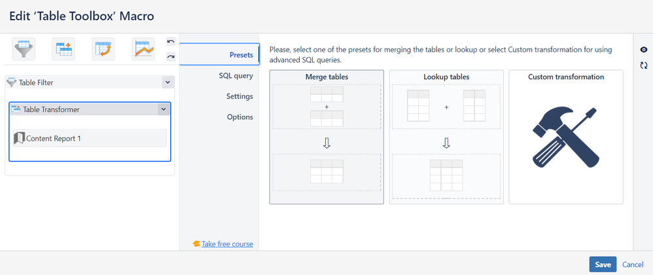Select the Custom transformation preset
This screenshot has height=275, width=653.
(x=565, y=137)
